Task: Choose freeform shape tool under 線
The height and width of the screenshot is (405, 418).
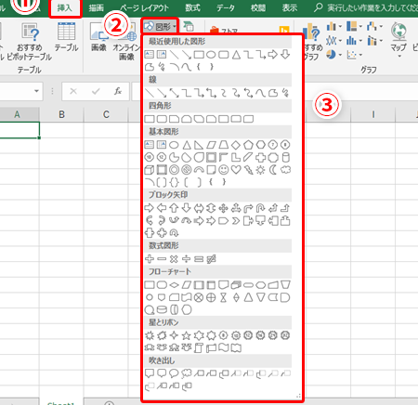Action: [x=273, y=93]
